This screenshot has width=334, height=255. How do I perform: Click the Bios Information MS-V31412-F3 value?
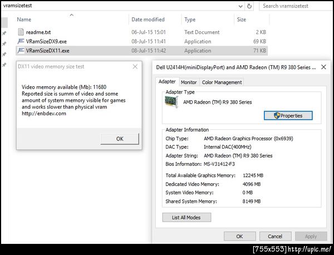click(219, 164)
